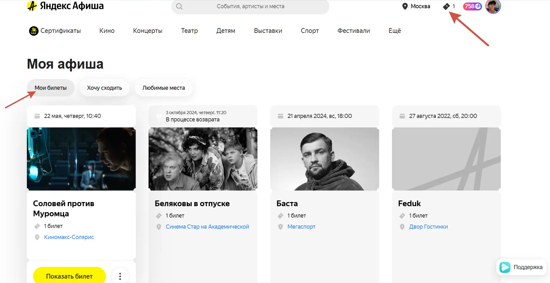Open the Мегаспорт venue link

pos(301,227)
